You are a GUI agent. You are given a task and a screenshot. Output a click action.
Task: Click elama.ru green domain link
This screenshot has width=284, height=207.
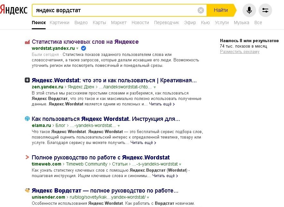pos(41,125)
